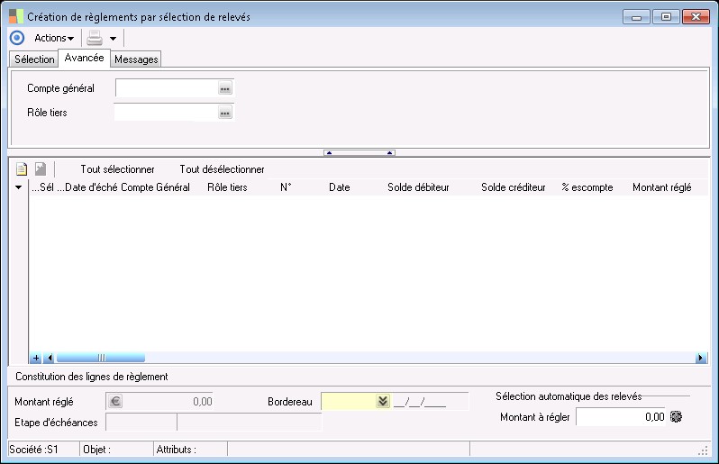Click the application icon in title bar

tap(15, 16)
